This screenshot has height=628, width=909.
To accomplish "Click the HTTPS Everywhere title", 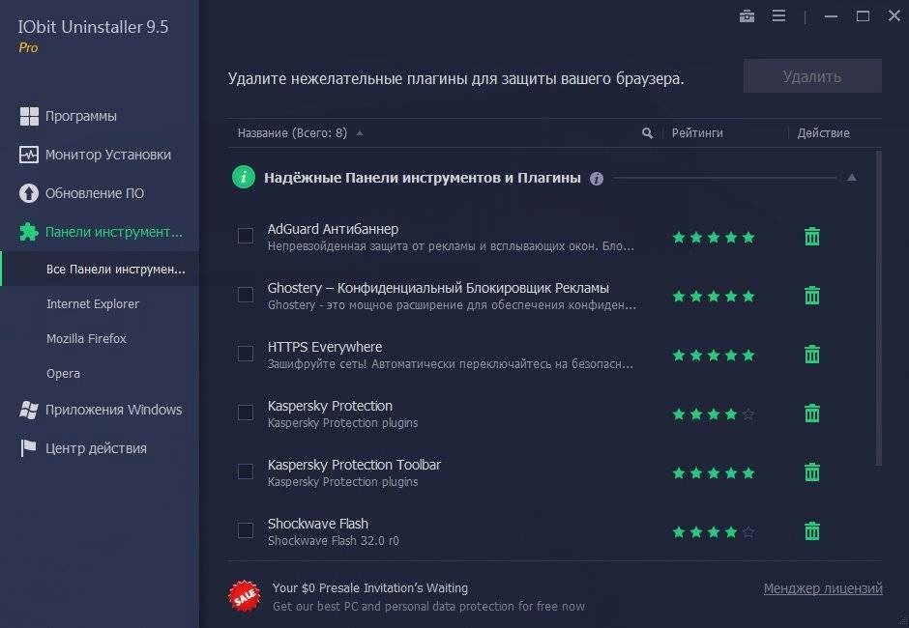I will pos(325,347).
